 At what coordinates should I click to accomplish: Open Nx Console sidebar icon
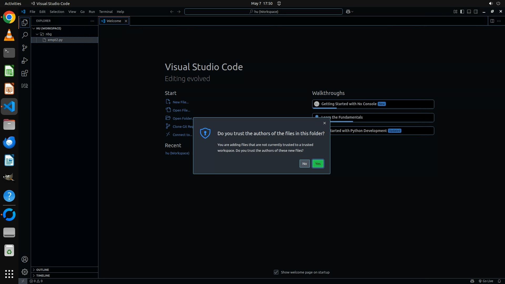(24, 86)
